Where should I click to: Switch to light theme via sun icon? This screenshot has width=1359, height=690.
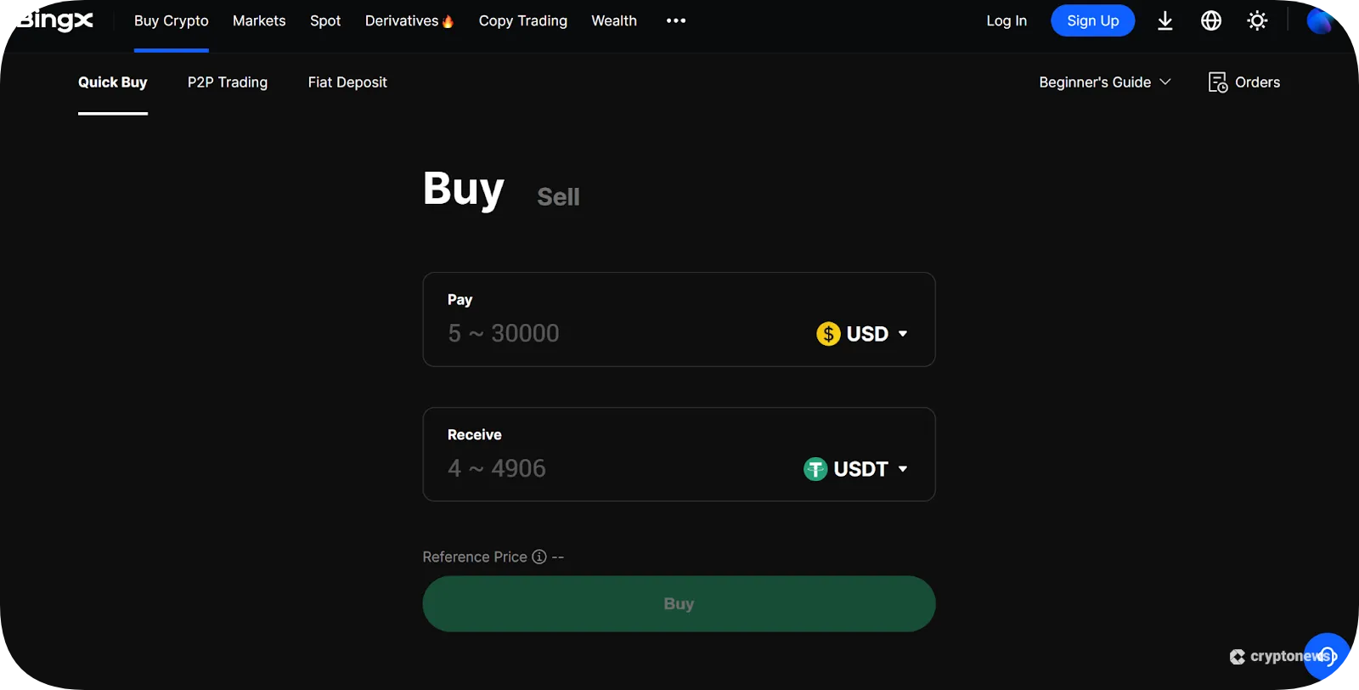1256,20
